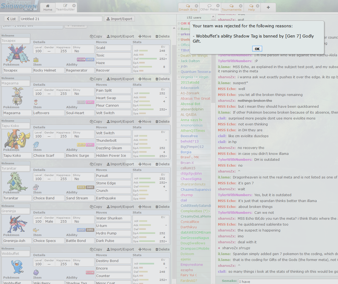Open the Home tab
The image size is (338, 284).
click(x=48, y=8)
